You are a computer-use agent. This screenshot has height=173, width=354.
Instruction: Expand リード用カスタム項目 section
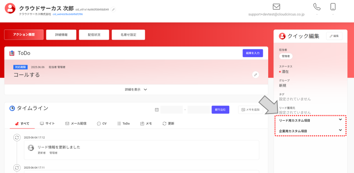[311, 121]
